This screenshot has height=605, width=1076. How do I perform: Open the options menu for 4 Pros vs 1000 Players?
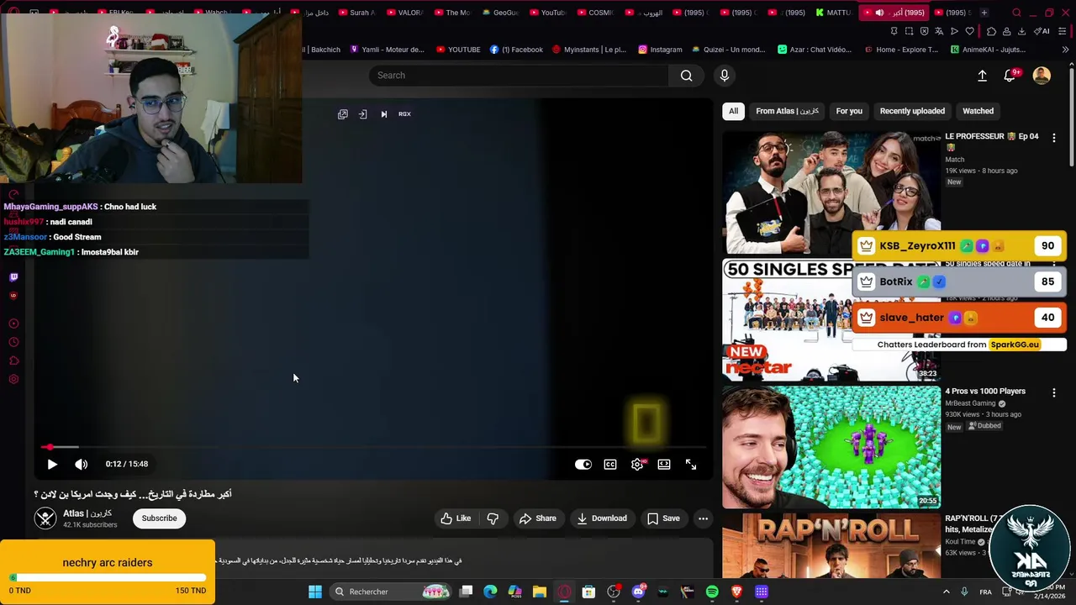pos(1054,392)
